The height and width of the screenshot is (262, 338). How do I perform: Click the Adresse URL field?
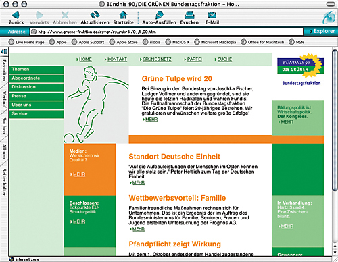point(167,32)
